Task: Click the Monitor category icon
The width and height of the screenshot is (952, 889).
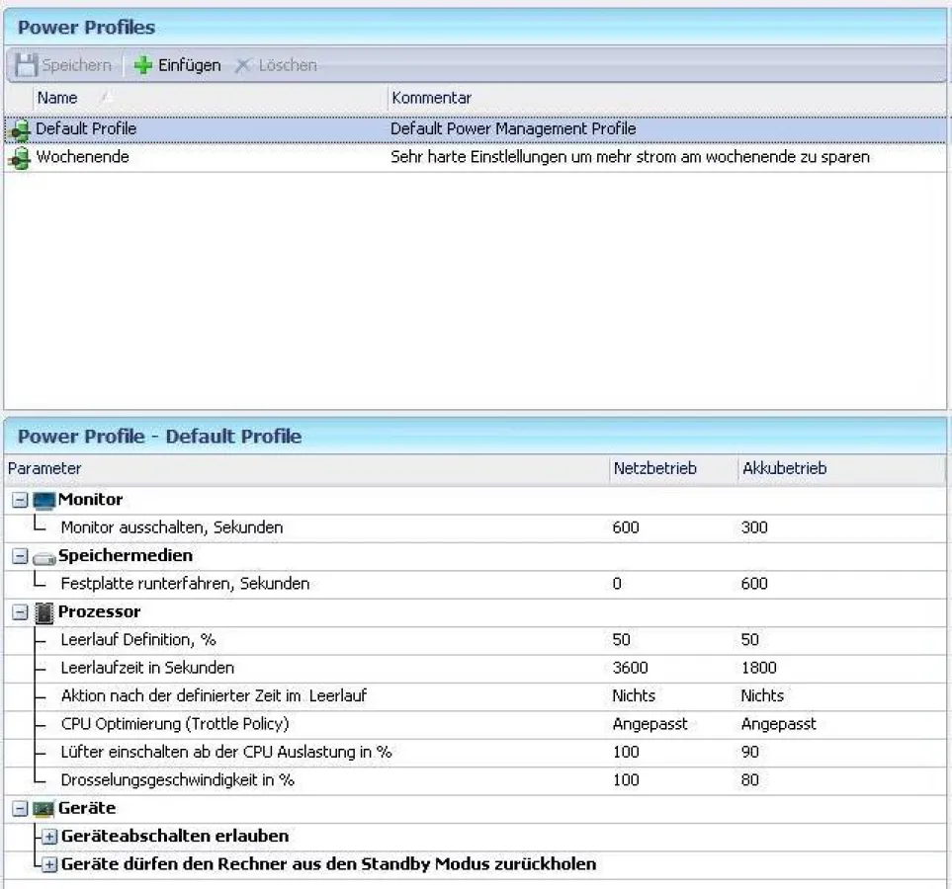Action: 42,500
